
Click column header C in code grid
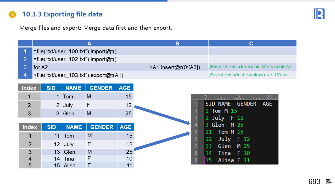251,44
